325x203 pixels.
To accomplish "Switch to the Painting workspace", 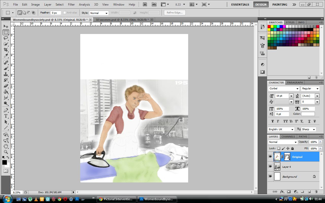I will [280, 5].
